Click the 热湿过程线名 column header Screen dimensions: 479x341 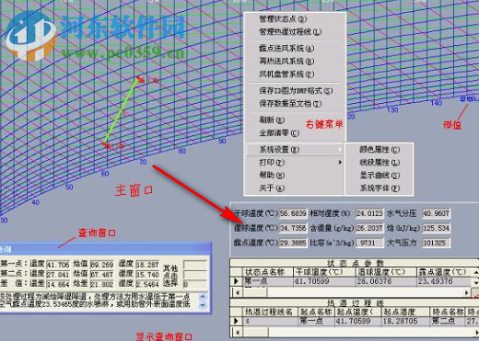[269, 312]
